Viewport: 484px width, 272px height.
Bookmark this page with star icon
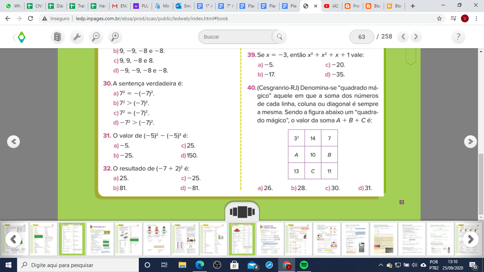tap(439, 18)
